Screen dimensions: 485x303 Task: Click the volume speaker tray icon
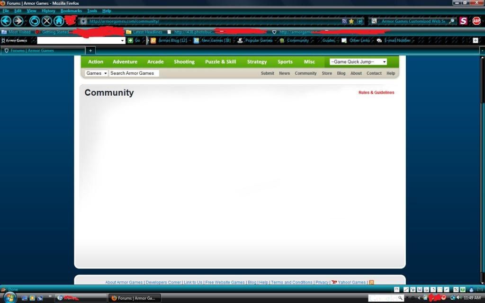click(x=459, y=298)
